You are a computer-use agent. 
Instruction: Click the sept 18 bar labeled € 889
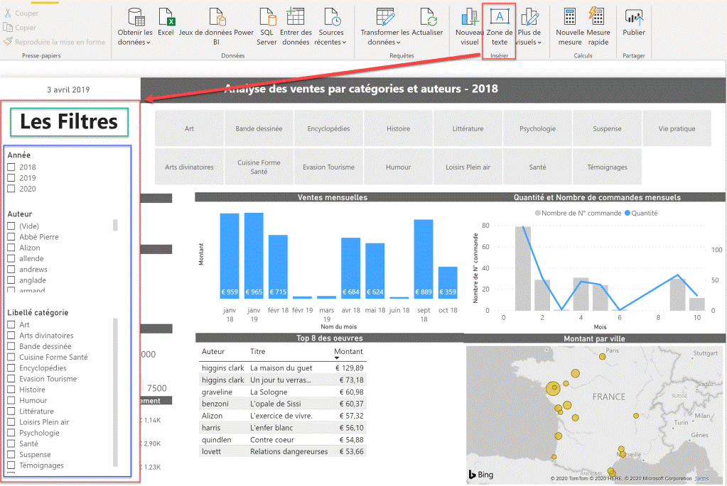coord(424,259)
